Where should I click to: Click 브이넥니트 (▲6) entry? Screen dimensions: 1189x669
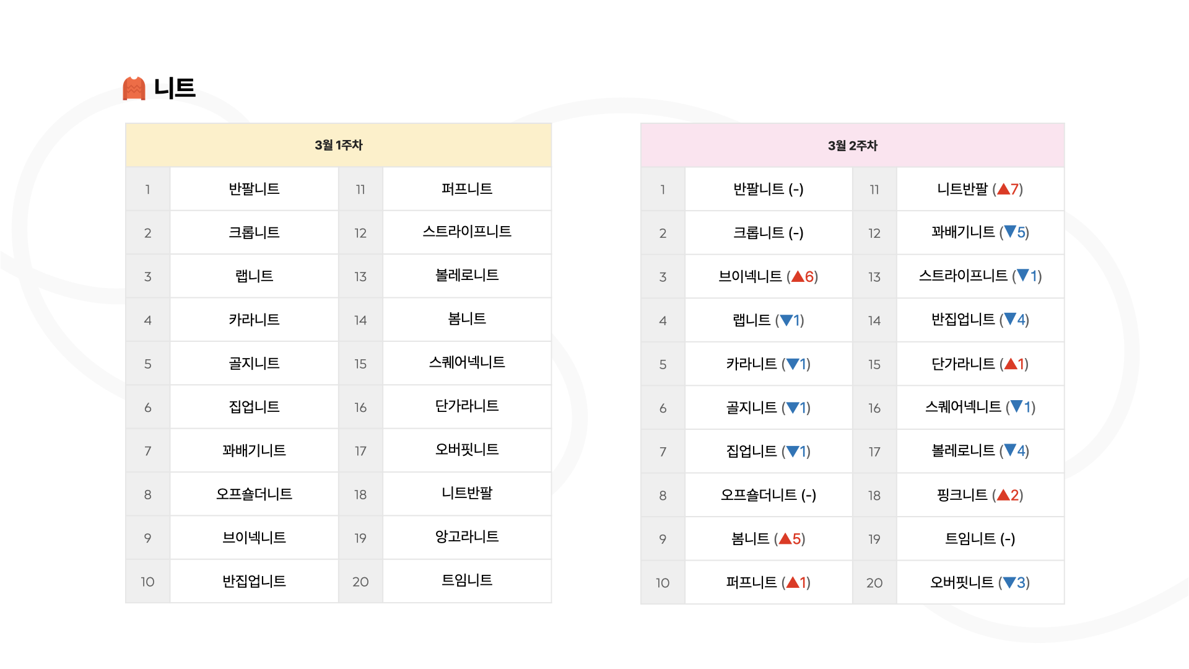click(769, 277)
